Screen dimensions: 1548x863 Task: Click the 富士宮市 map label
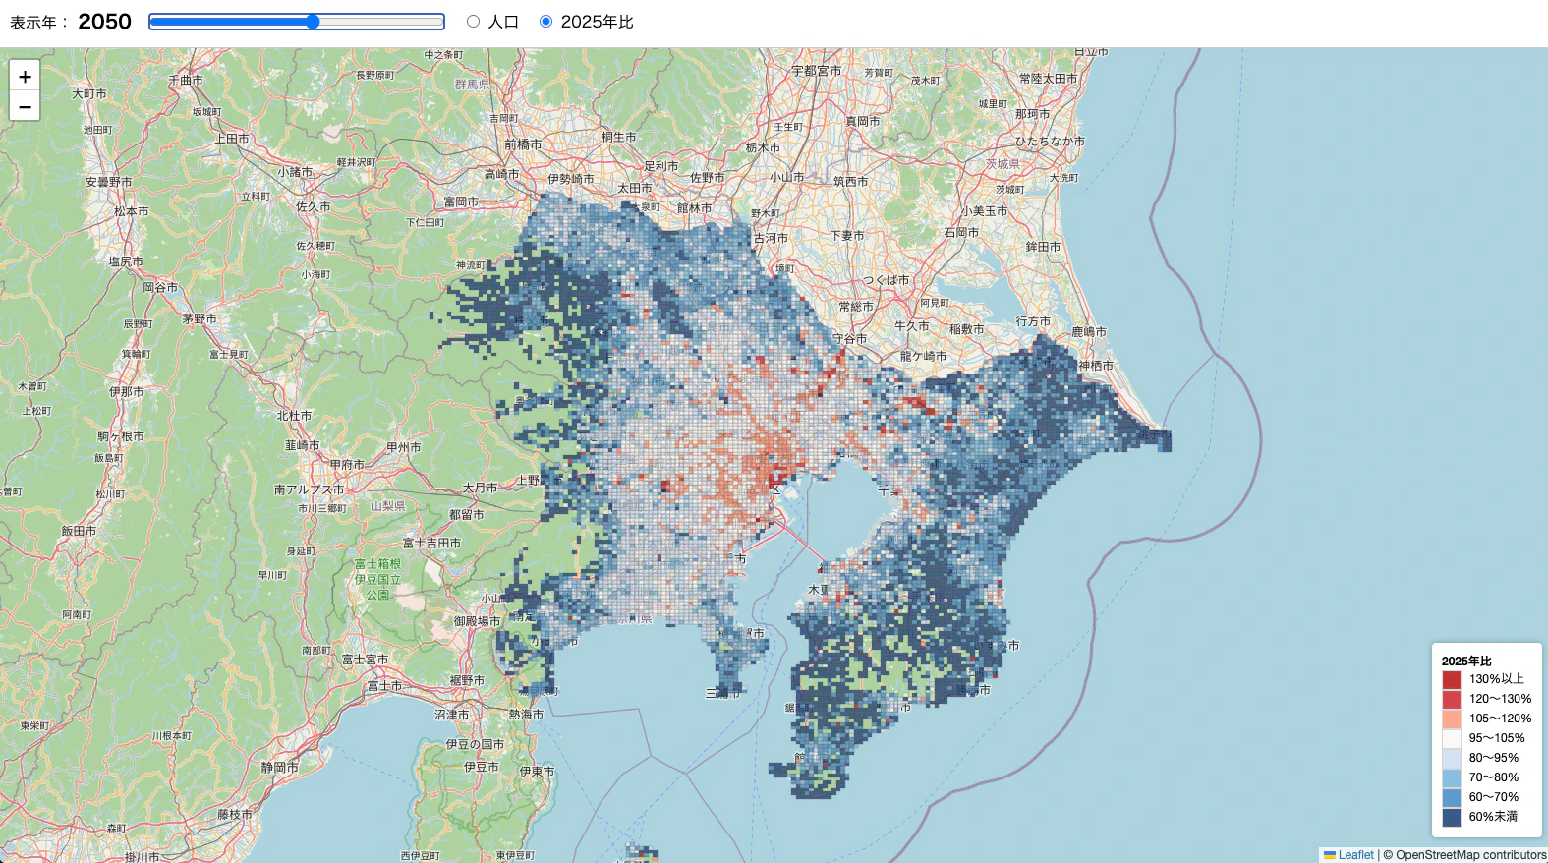[365, 660]
